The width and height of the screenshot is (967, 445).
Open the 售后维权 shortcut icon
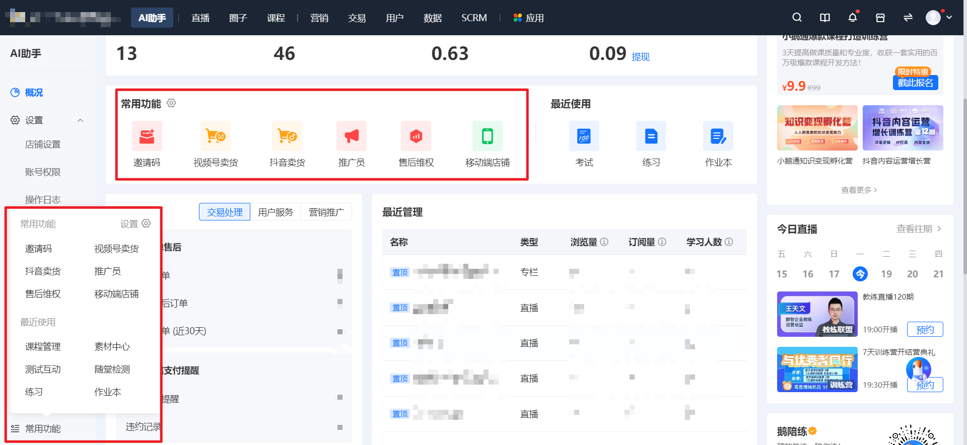pyautogui.click(x=416, y=136)
